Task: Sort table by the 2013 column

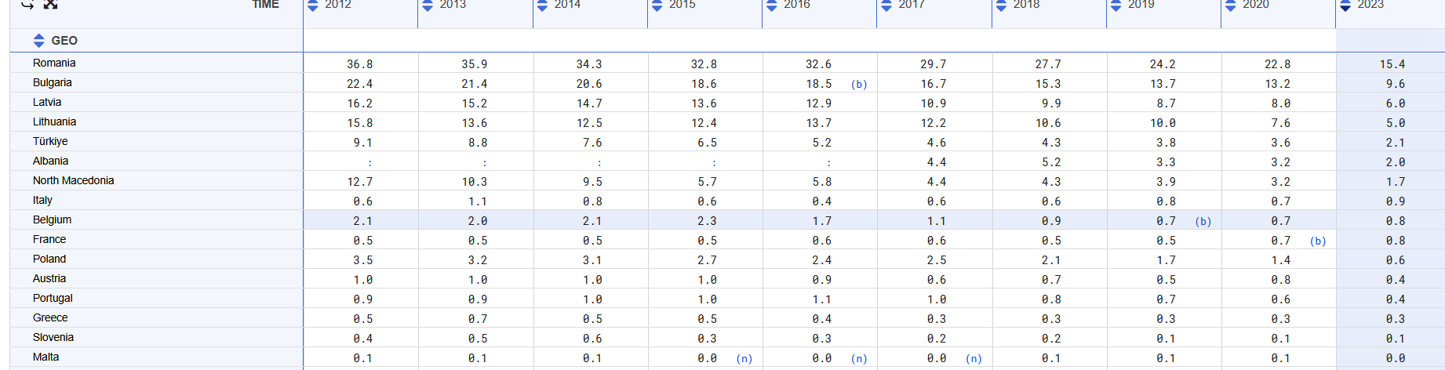Action: coord(428,5)
